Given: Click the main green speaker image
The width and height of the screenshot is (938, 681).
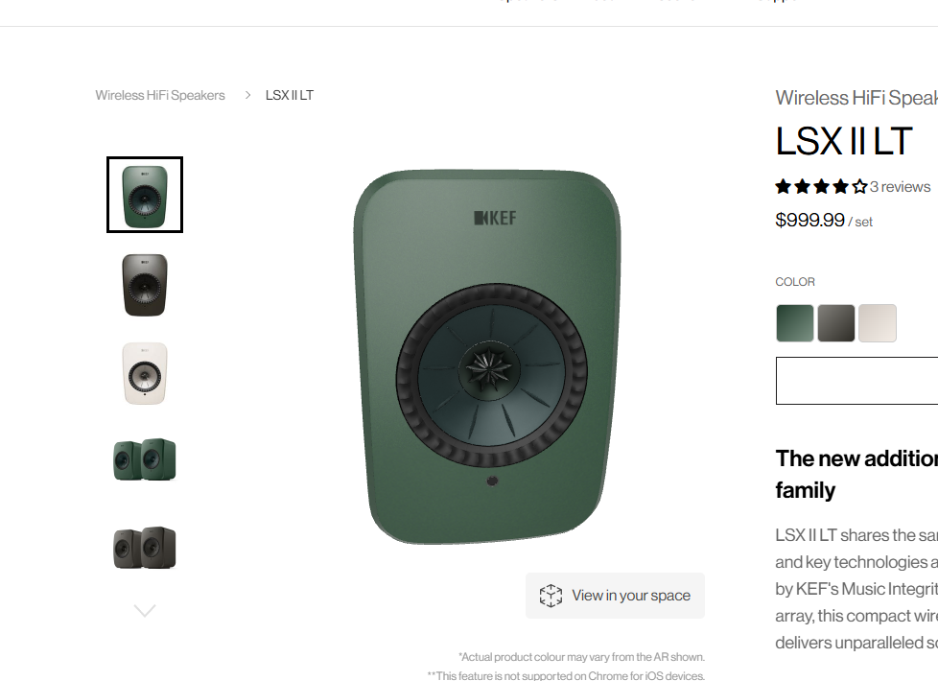Looking at the screenshot, I should point(487,357).
